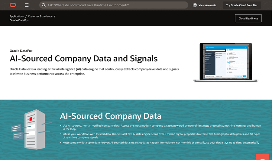The height and width of the screenshot is (160, 272).
Task: Click Try Oracle Cloud Free Tier button
Action: click(x=242, y=5)
